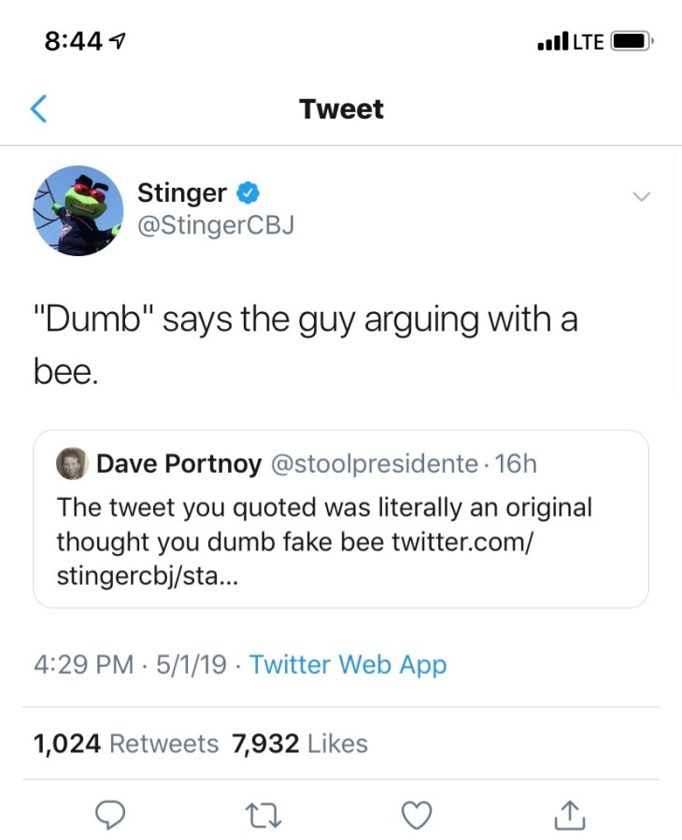Open the @StingerCBJ handle

tap(215, 225)
